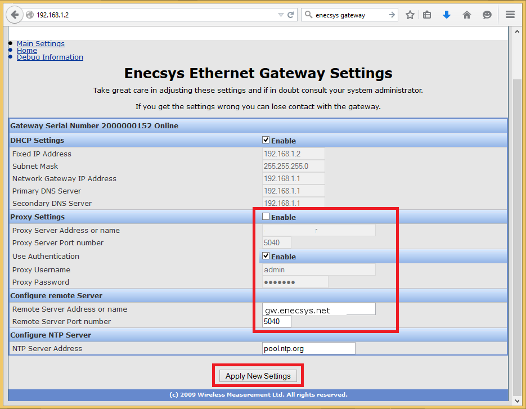Submit search with the arrow icon
526x409 pixels.
click(x=392, y=15)
